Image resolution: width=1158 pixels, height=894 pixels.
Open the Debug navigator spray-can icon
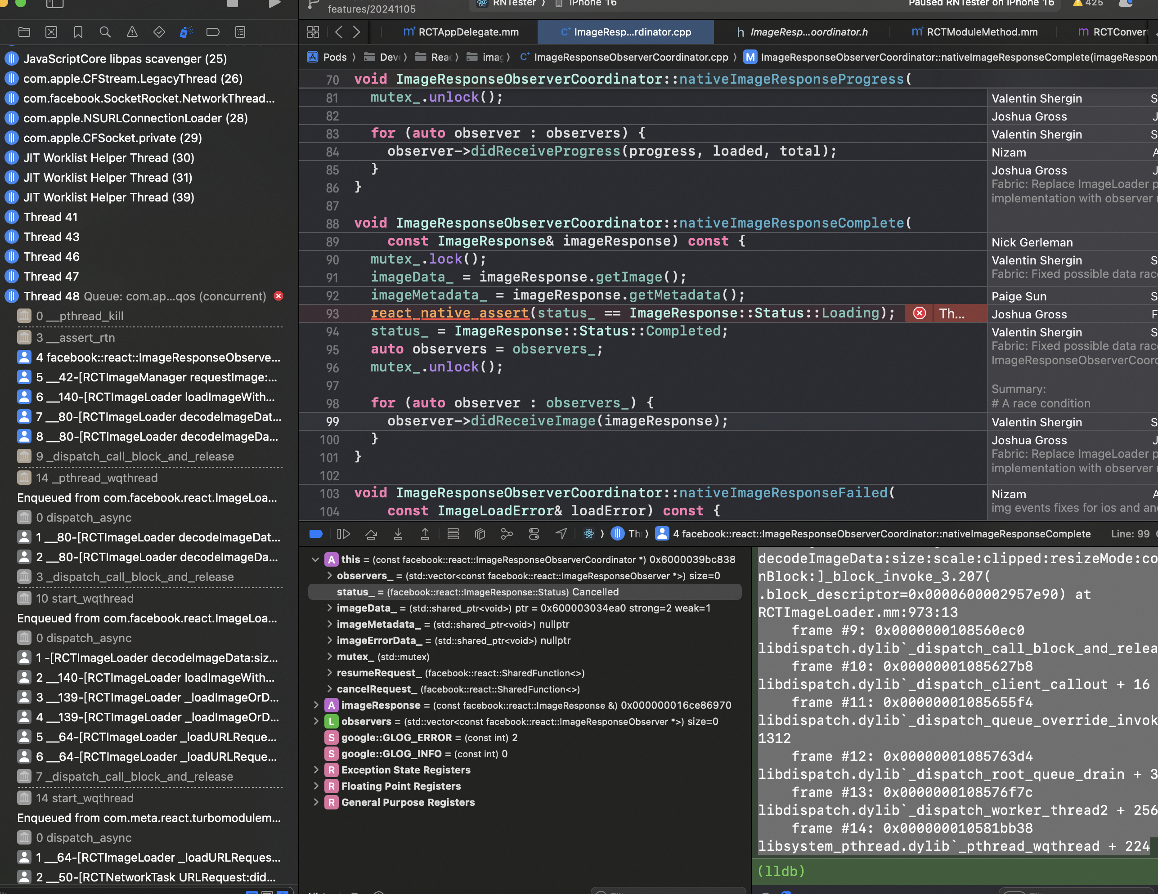185,32
